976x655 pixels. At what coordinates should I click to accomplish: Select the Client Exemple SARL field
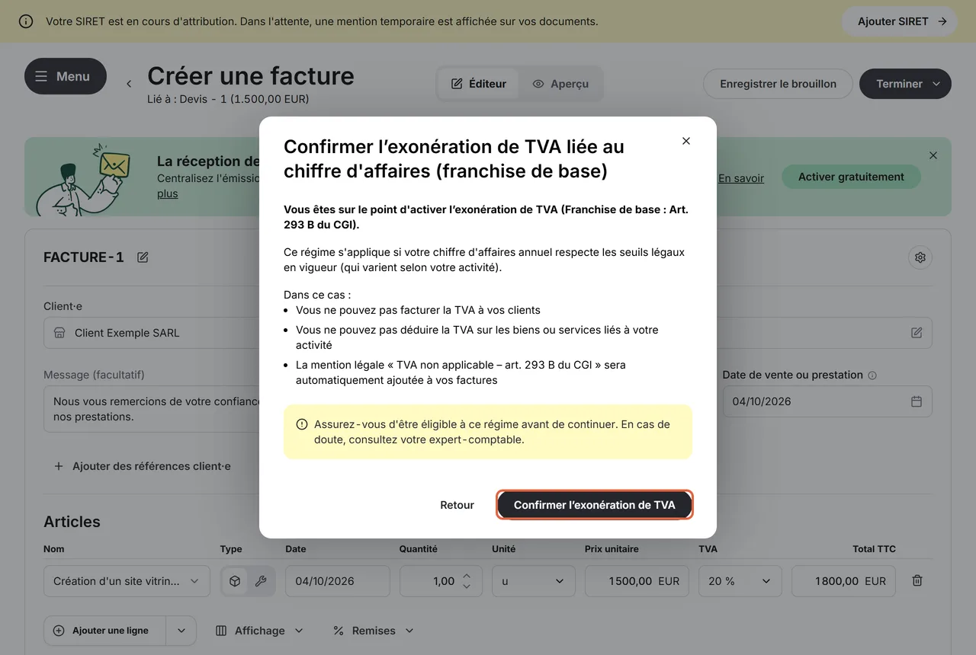click(488, 333)
